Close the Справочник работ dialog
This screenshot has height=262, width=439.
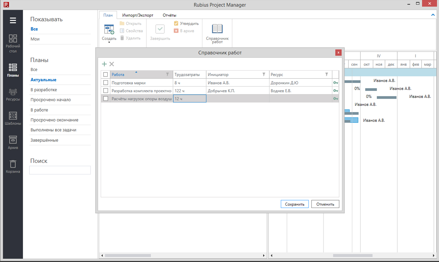(x=338, y=53)
